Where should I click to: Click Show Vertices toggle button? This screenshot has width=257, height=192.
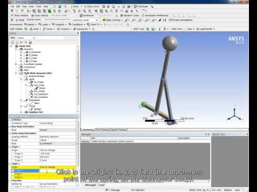pos(19,15)
